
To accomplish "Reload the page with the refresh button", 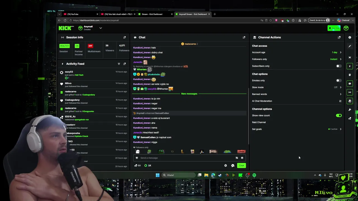I will [65, 20].
